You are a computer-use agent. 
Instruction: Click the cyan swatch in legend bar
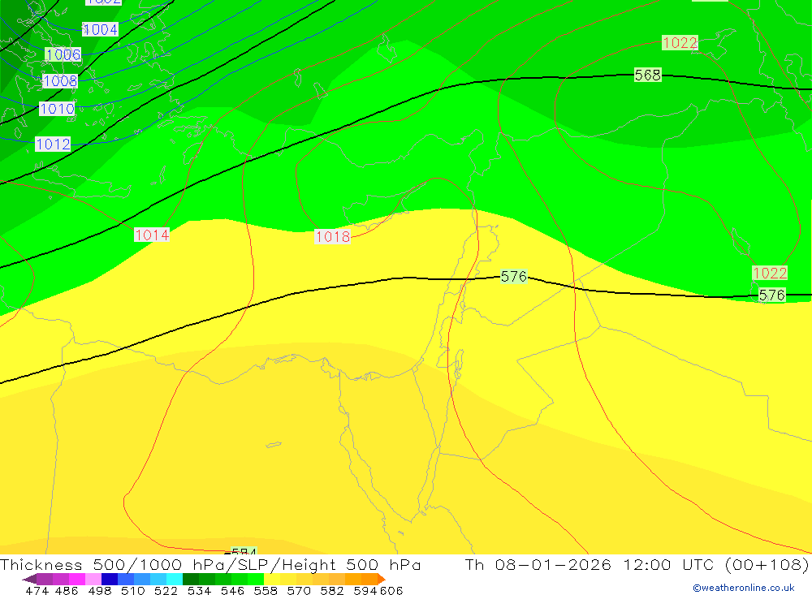point(175,579)
